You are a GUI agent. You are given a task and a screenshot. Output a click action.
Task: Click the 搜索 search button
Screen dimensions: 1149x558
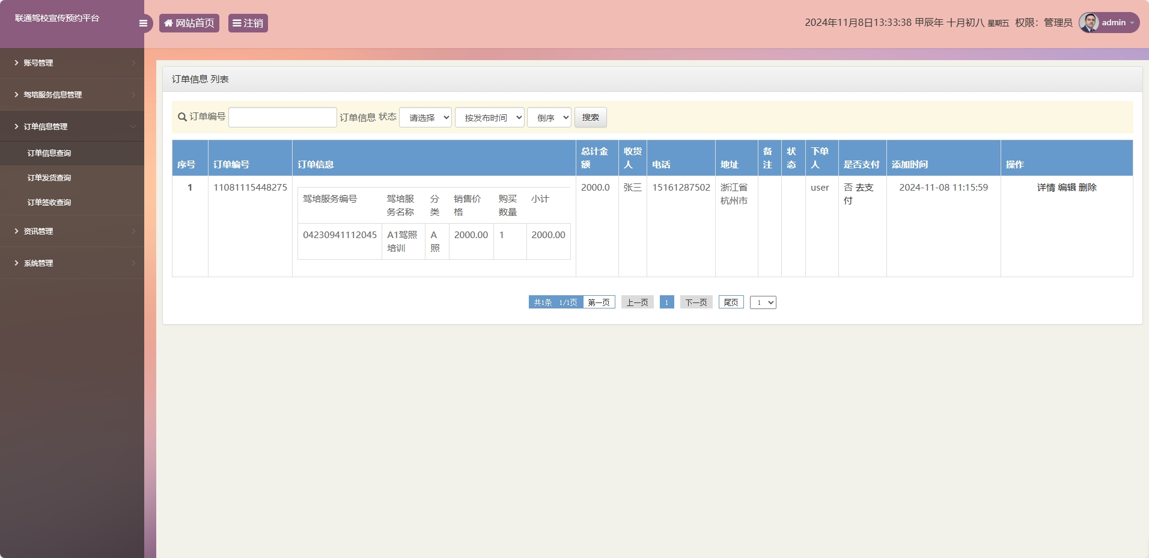[x=590, y=117]
